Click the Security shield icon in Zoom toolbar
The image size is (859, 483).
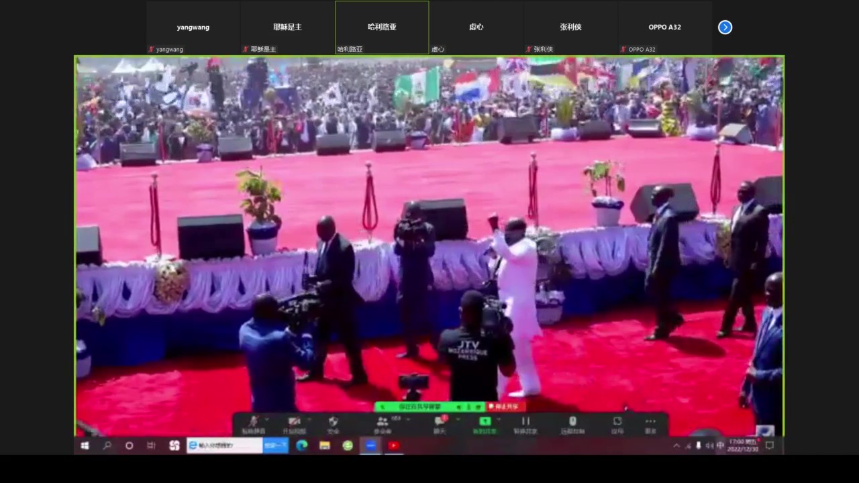tap(333, 423)
